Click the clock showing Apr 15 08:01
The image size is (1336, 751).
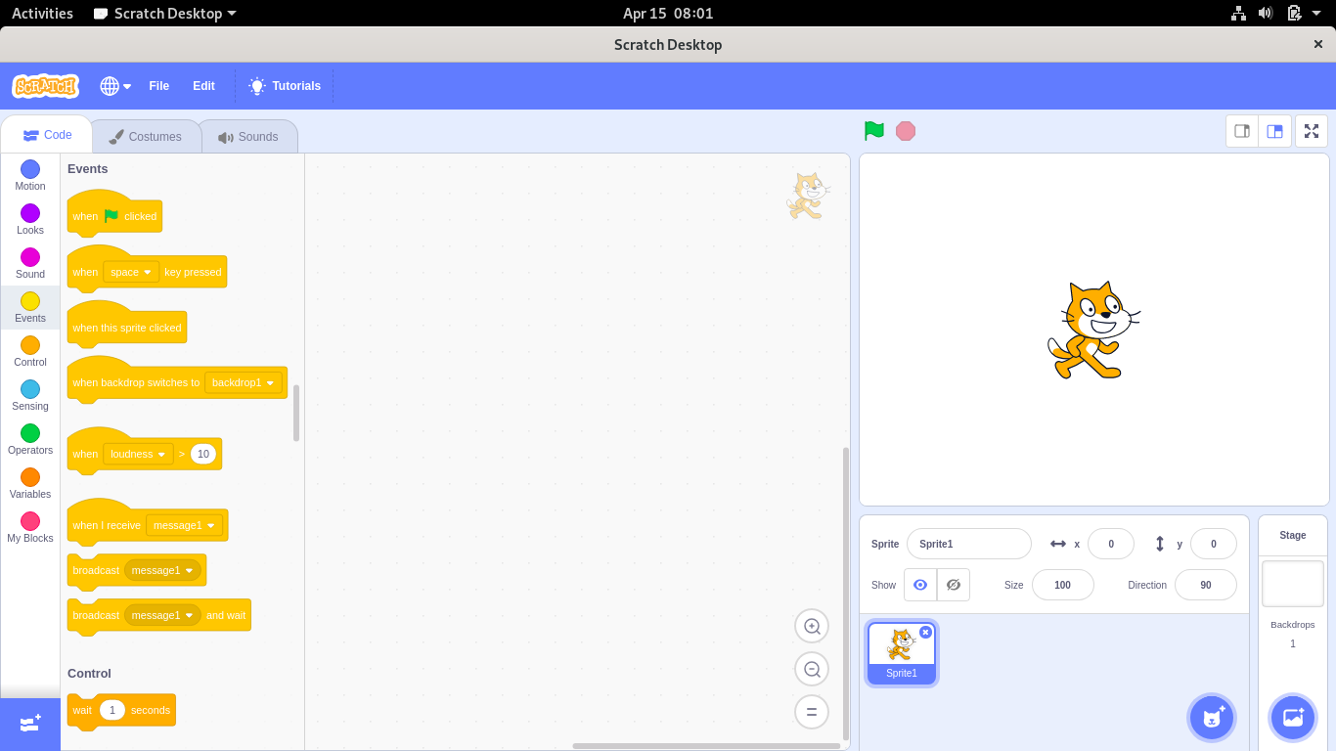(x=668, y=13)
